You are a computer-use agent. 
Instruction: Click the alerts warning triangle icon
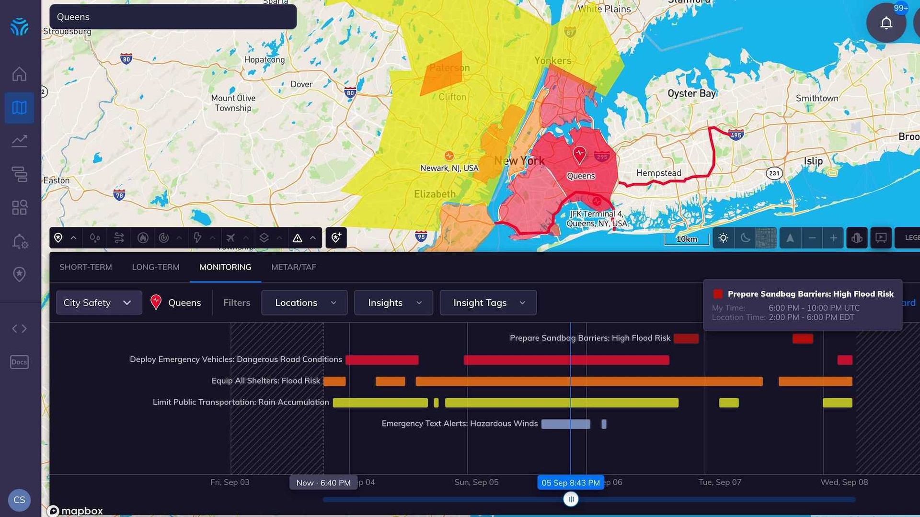click(x=297, y=238)
